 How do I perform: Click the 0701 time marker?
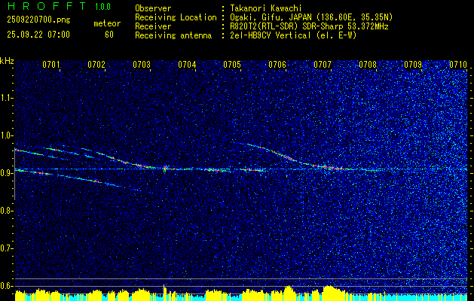click(50, 64)
